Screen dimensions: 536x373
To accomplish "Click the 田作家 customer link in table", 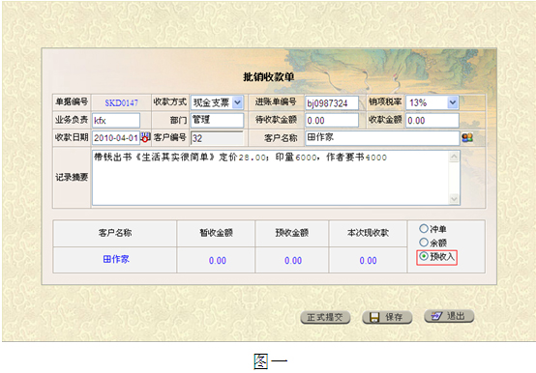I will (116, 259).
